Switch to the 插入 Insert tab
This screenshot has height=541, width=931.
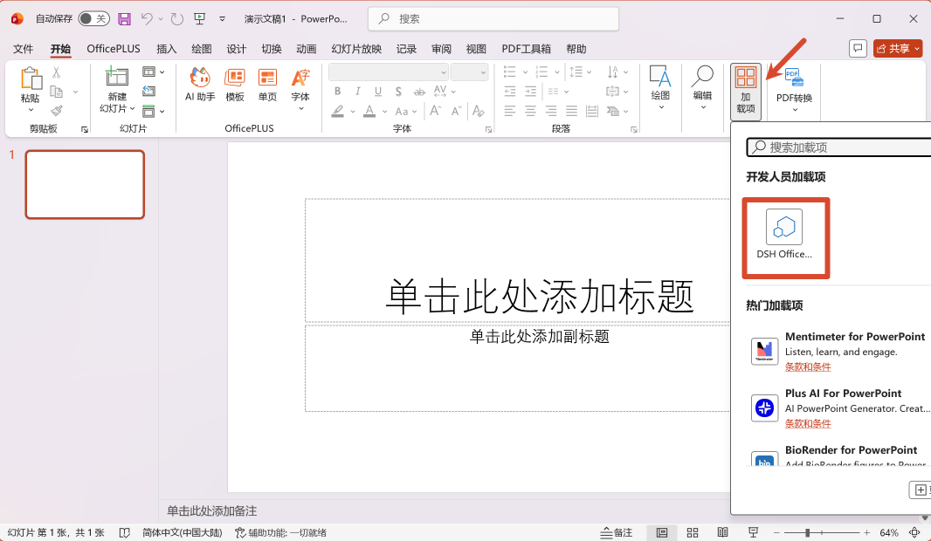pos(166,49)
